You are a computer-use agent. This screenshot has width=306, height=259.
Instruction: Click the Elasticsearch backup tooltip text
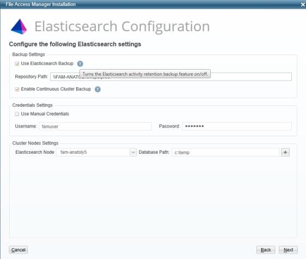(x=145, y=74)
